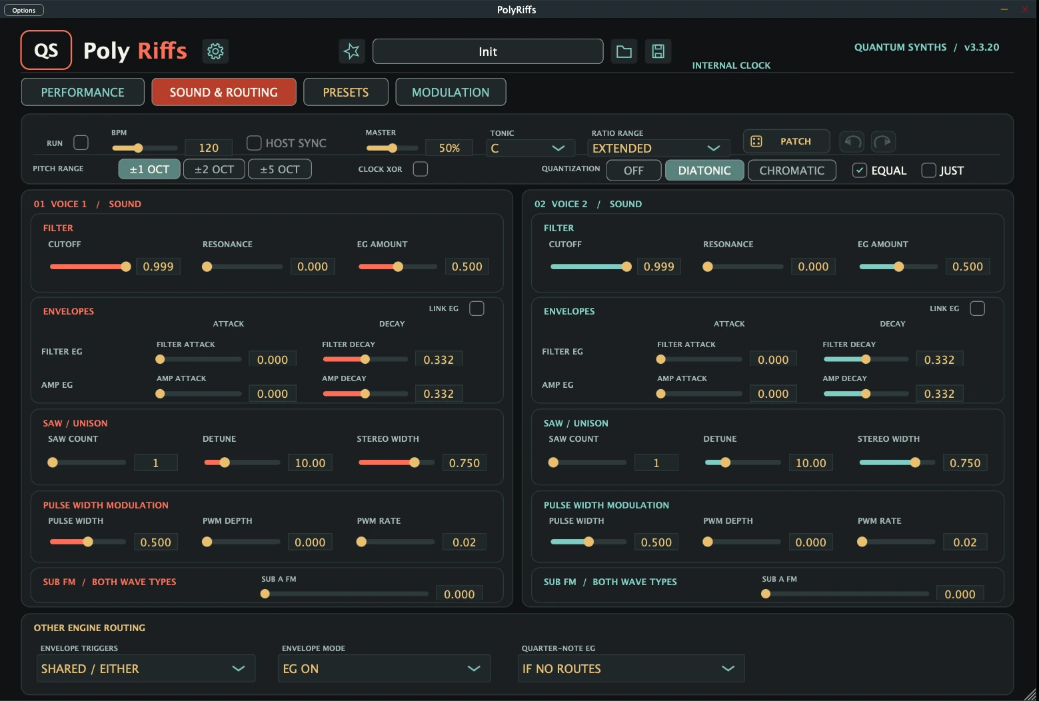Click Voice 2 SUB A FM slider
This screenshot has width=1039, height=701.
click(845, 594)
